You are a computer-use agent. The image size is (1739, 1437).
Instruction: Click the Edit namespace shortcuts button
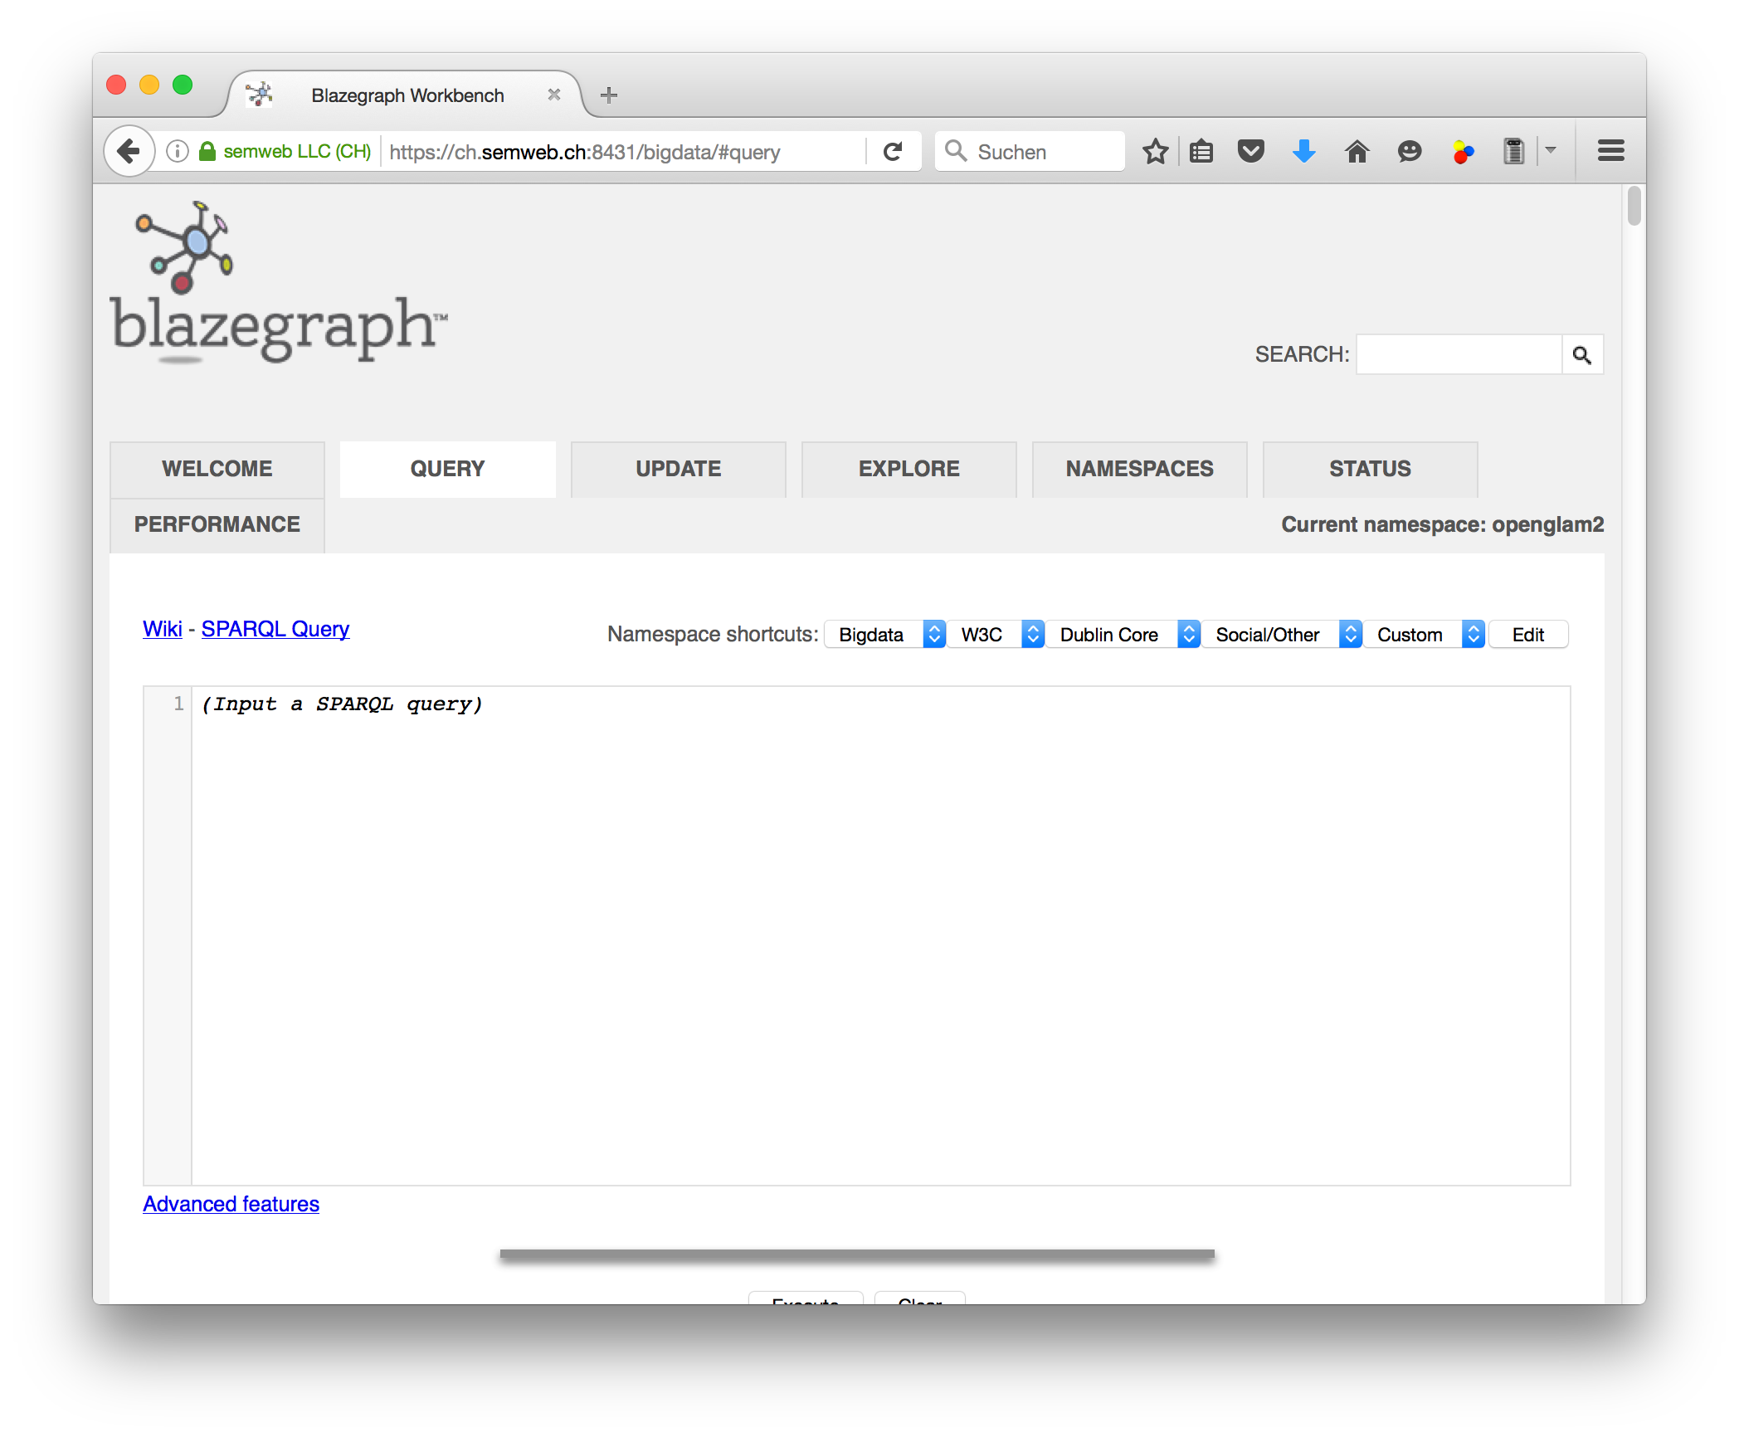pyautogui.click(x=1527, y=635)
